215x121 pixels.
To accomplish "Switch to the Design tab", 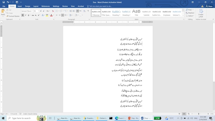I will tap(28, 6).
